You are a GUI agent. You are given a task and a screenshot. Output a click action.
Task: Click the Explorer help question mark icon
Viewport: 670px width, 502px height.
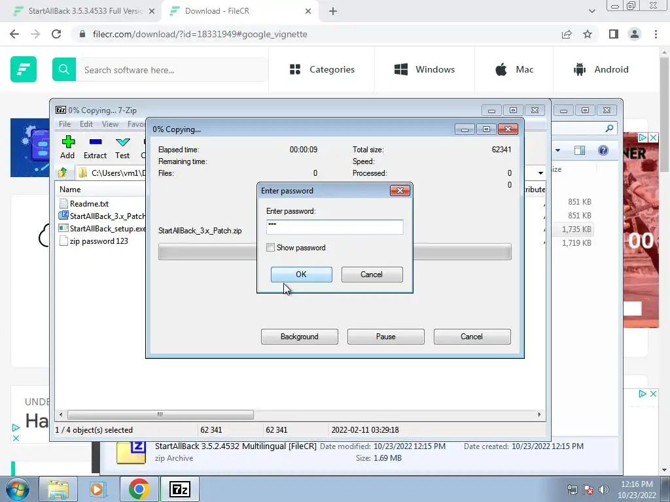pos(603,150)
